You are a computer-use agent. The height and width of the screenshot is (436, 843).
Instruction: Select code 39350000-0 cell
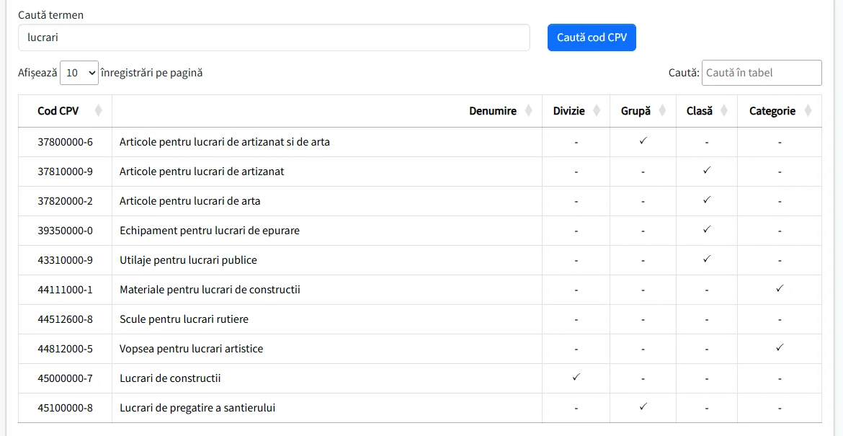[x=65, y=231]
